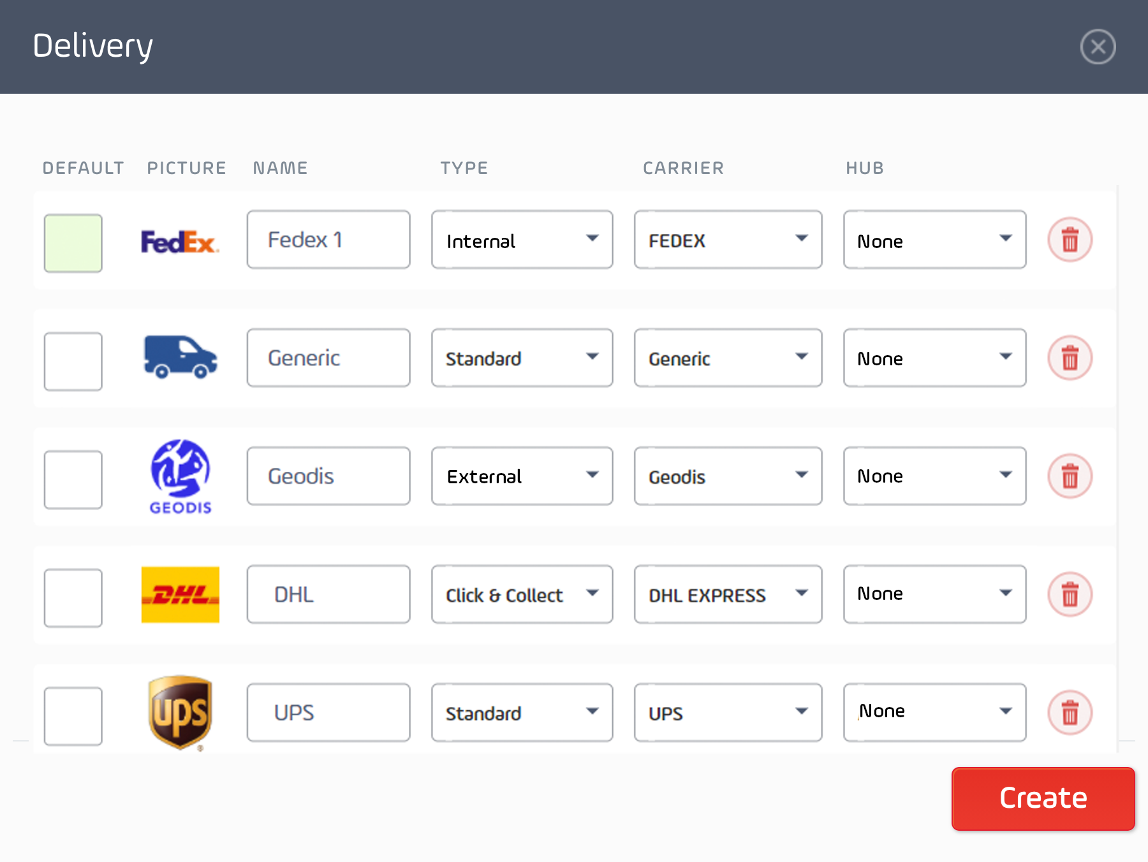Click the TYPE column header
1148x862 pixels.
[x=464, y=168]
